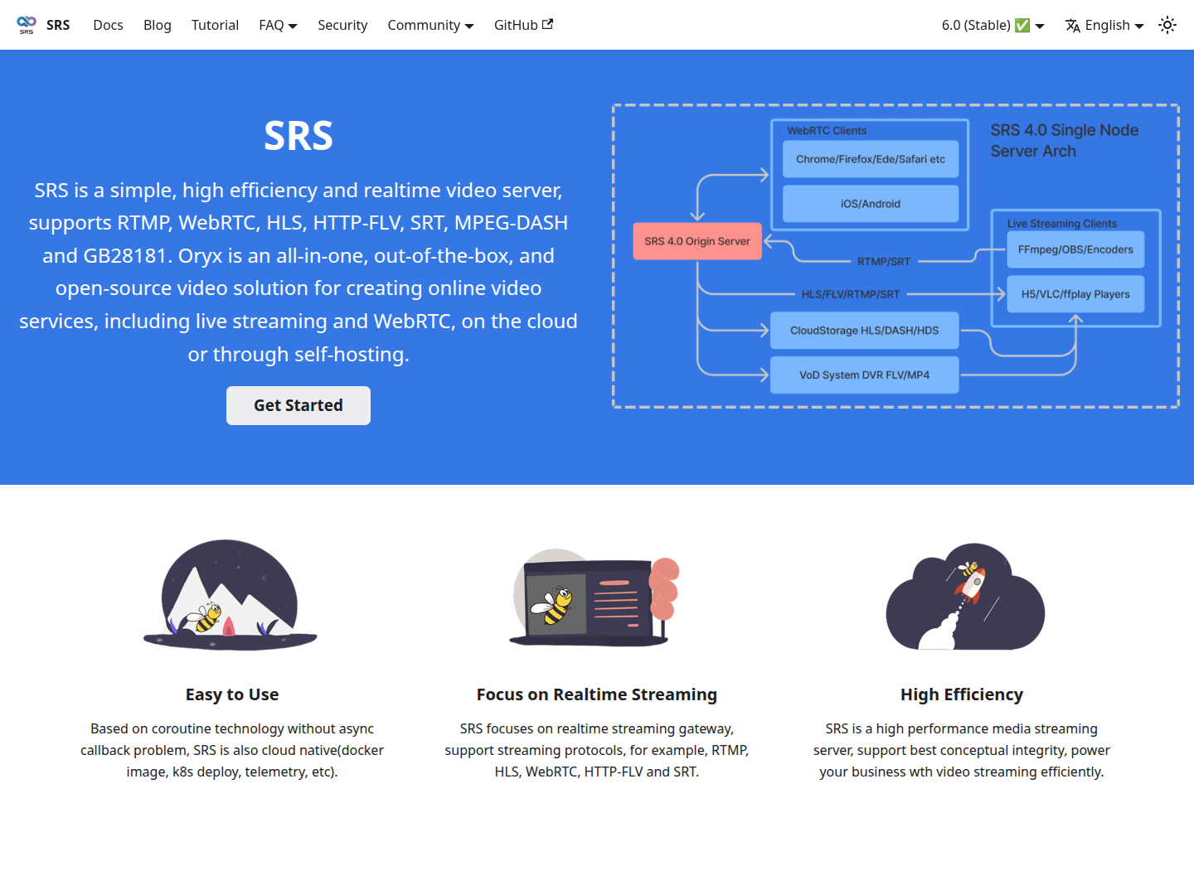
Task: Click the FFmpeg/OBS/Encoders box
Action: point(1075,249)
